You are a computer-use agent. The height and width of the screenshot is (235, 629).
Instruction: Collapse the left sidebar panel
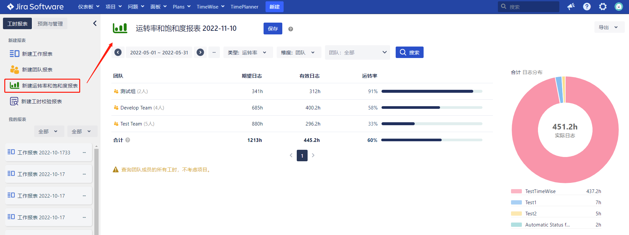pos(95,23)
